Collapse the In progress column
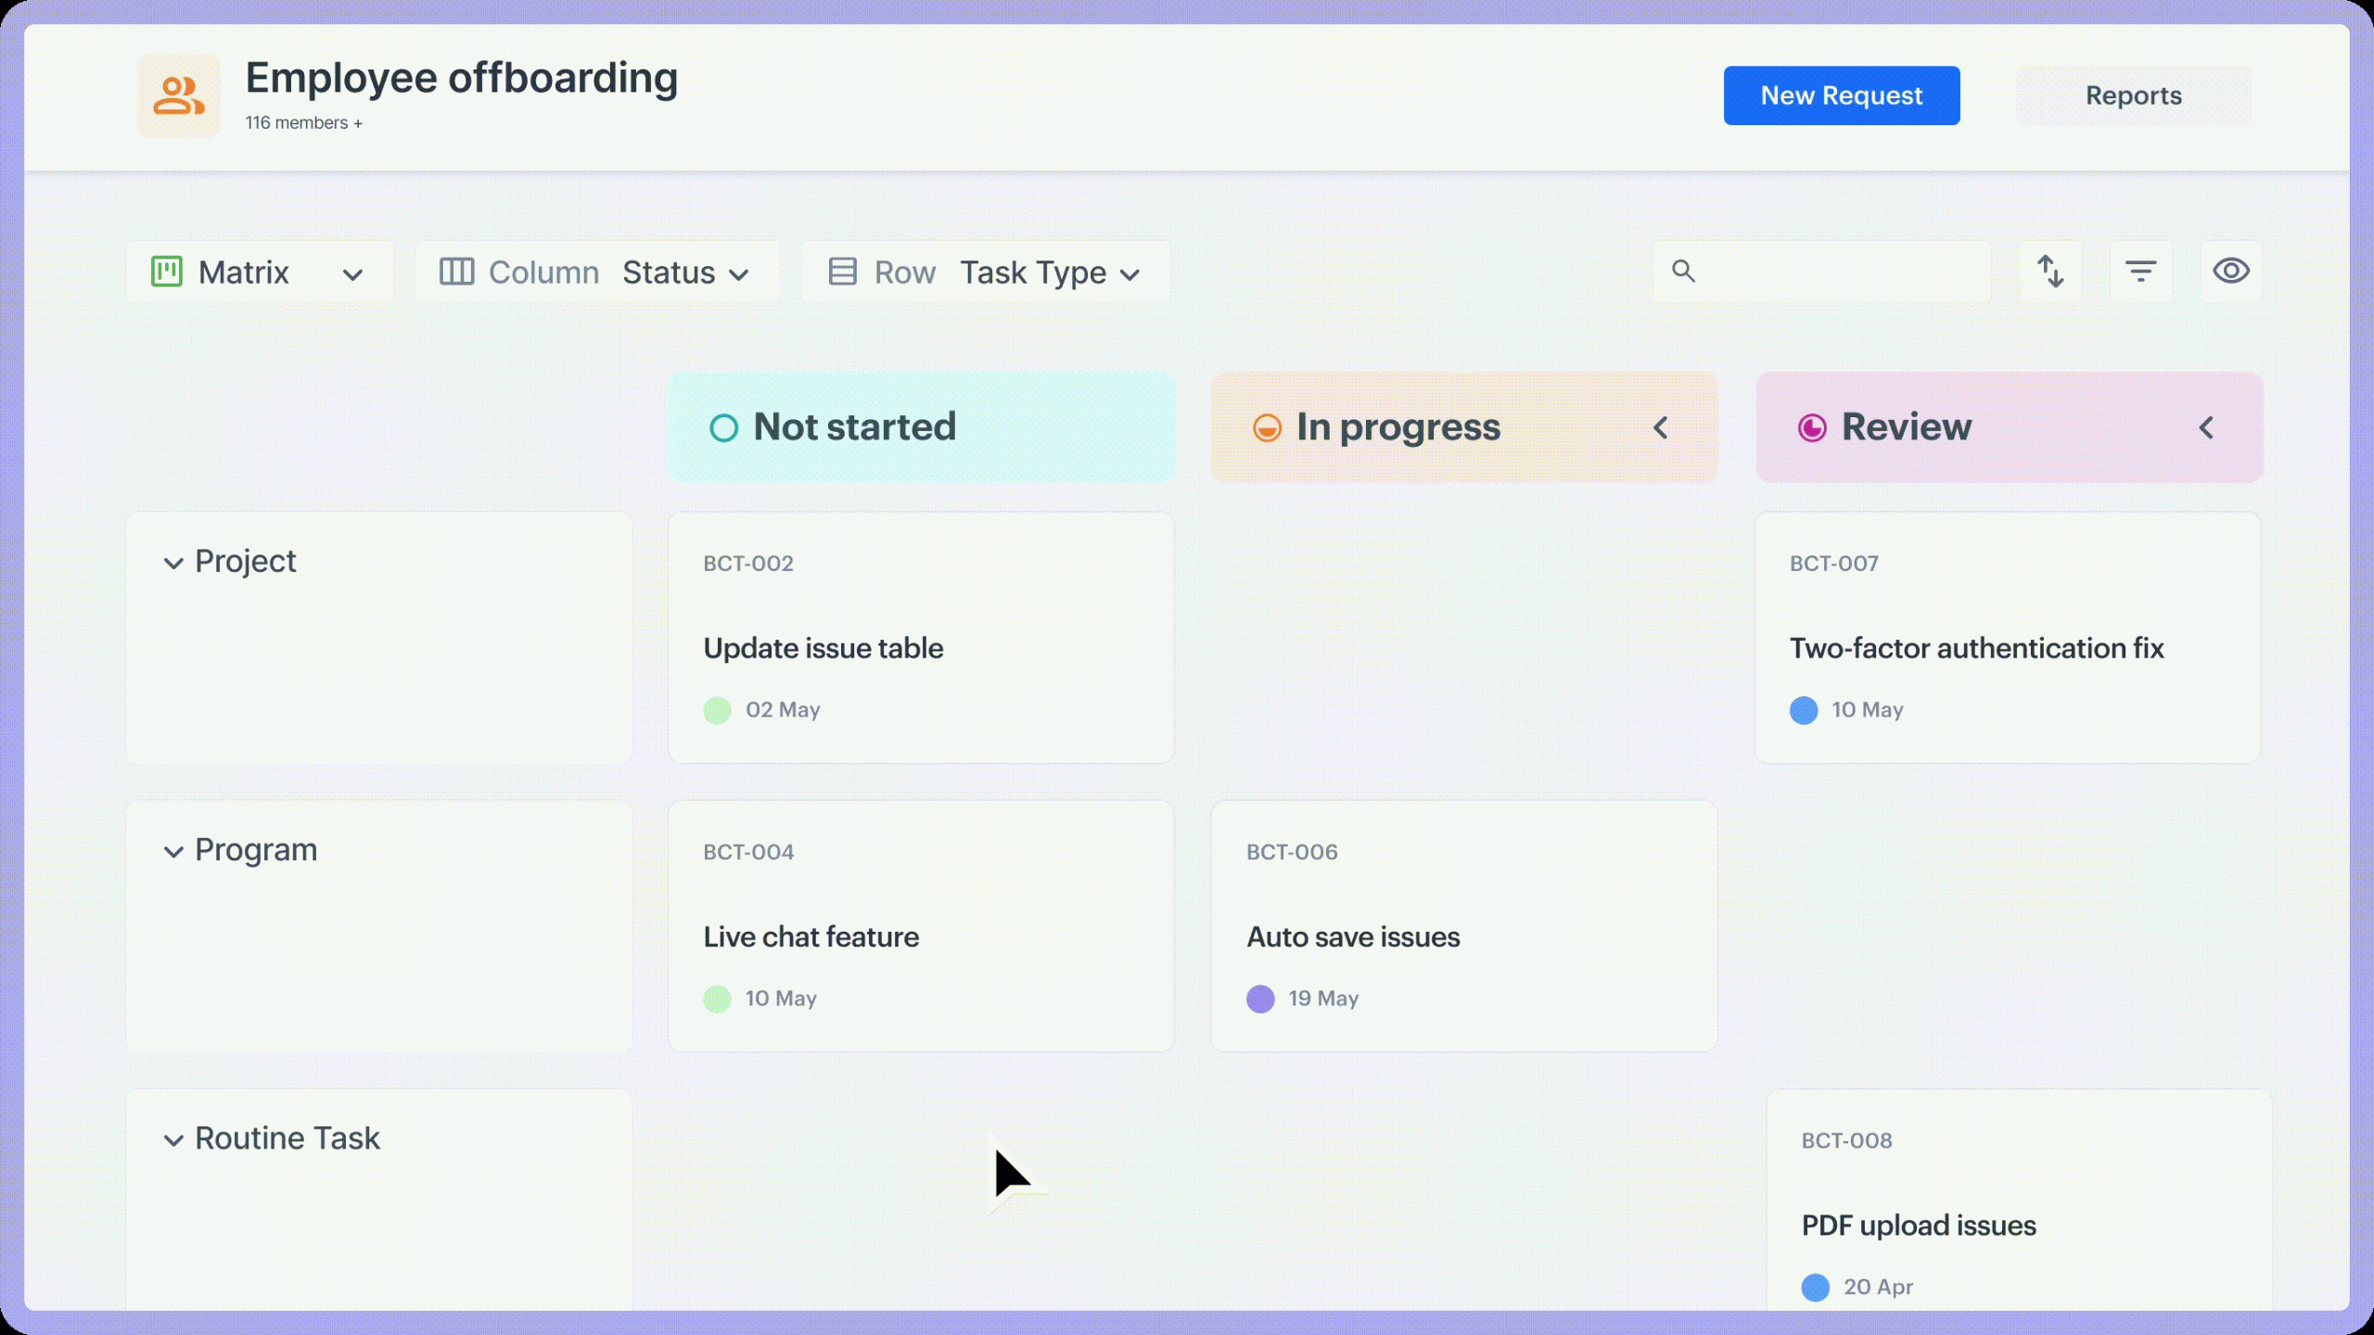 1661,427
